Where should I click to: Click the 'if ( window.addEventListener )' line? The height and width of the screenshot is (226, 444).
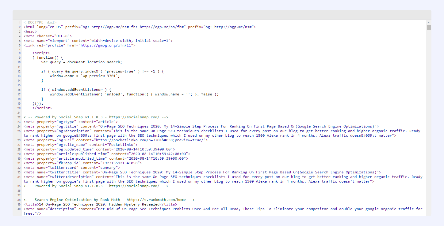coord(76,90)
